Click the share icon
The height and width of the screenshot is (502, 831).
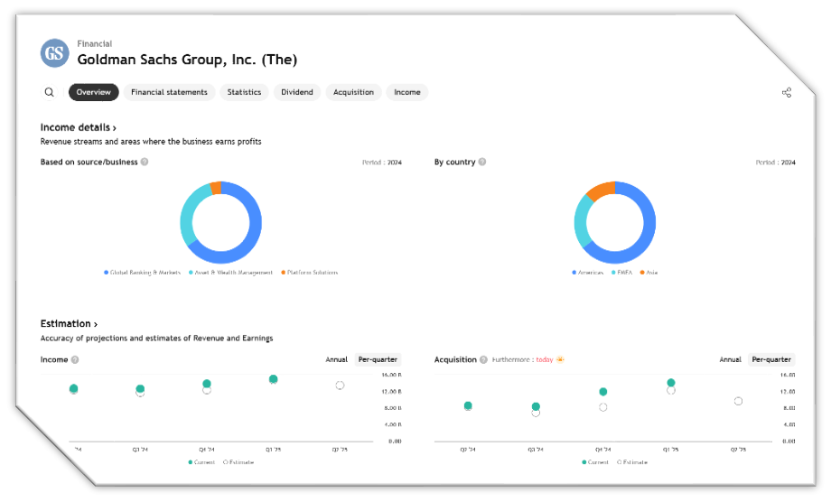(787, 93)
